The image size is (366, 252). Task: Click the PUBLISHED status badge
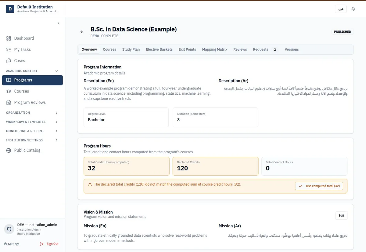342,32
